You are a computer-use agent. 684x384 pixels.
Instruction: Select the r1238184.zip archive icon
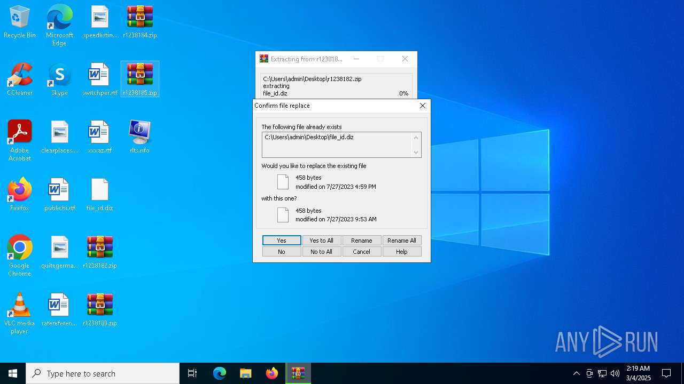click(139, 21)
